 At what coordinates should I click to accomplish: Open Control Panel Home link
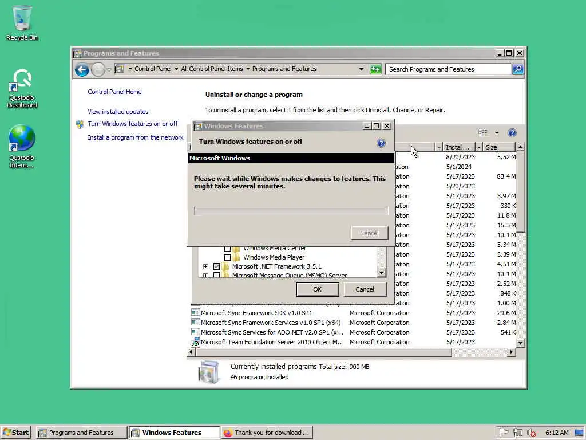pyautogui.click(x=114, y=92)
